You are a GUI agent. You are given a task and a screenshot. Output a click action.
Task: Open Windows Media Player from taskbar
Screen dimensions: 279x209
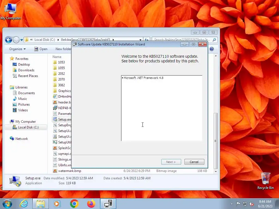pyautogui.click(x=57, y=204)
